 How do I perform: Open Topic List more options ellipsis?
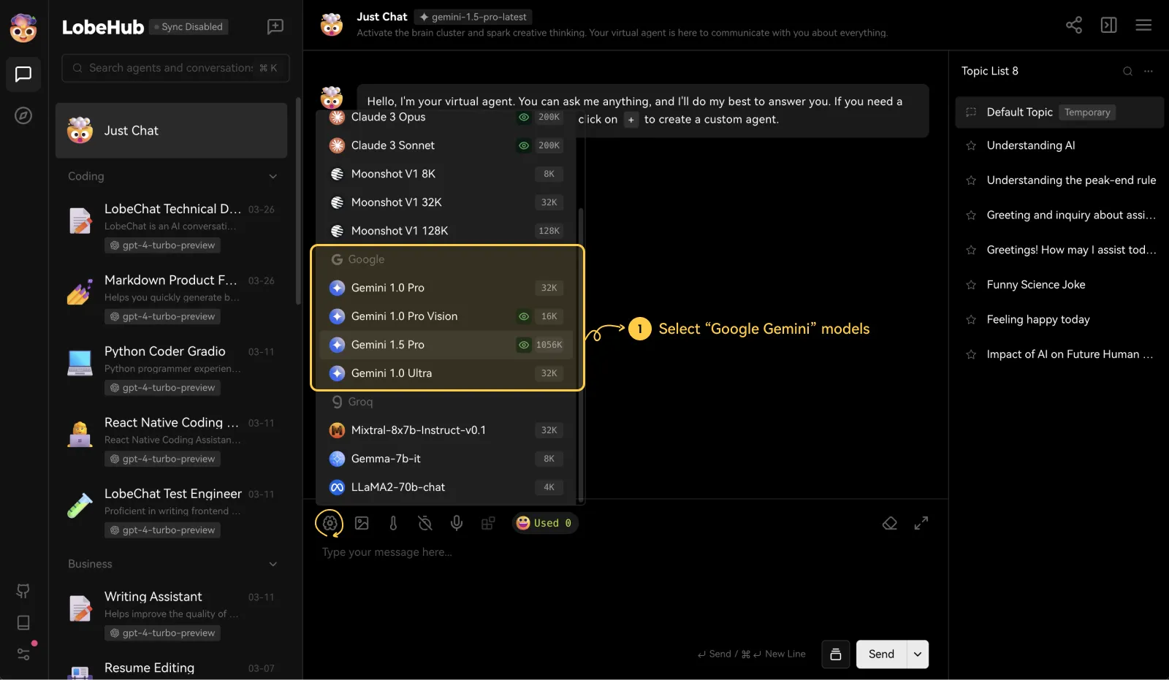1149,71
